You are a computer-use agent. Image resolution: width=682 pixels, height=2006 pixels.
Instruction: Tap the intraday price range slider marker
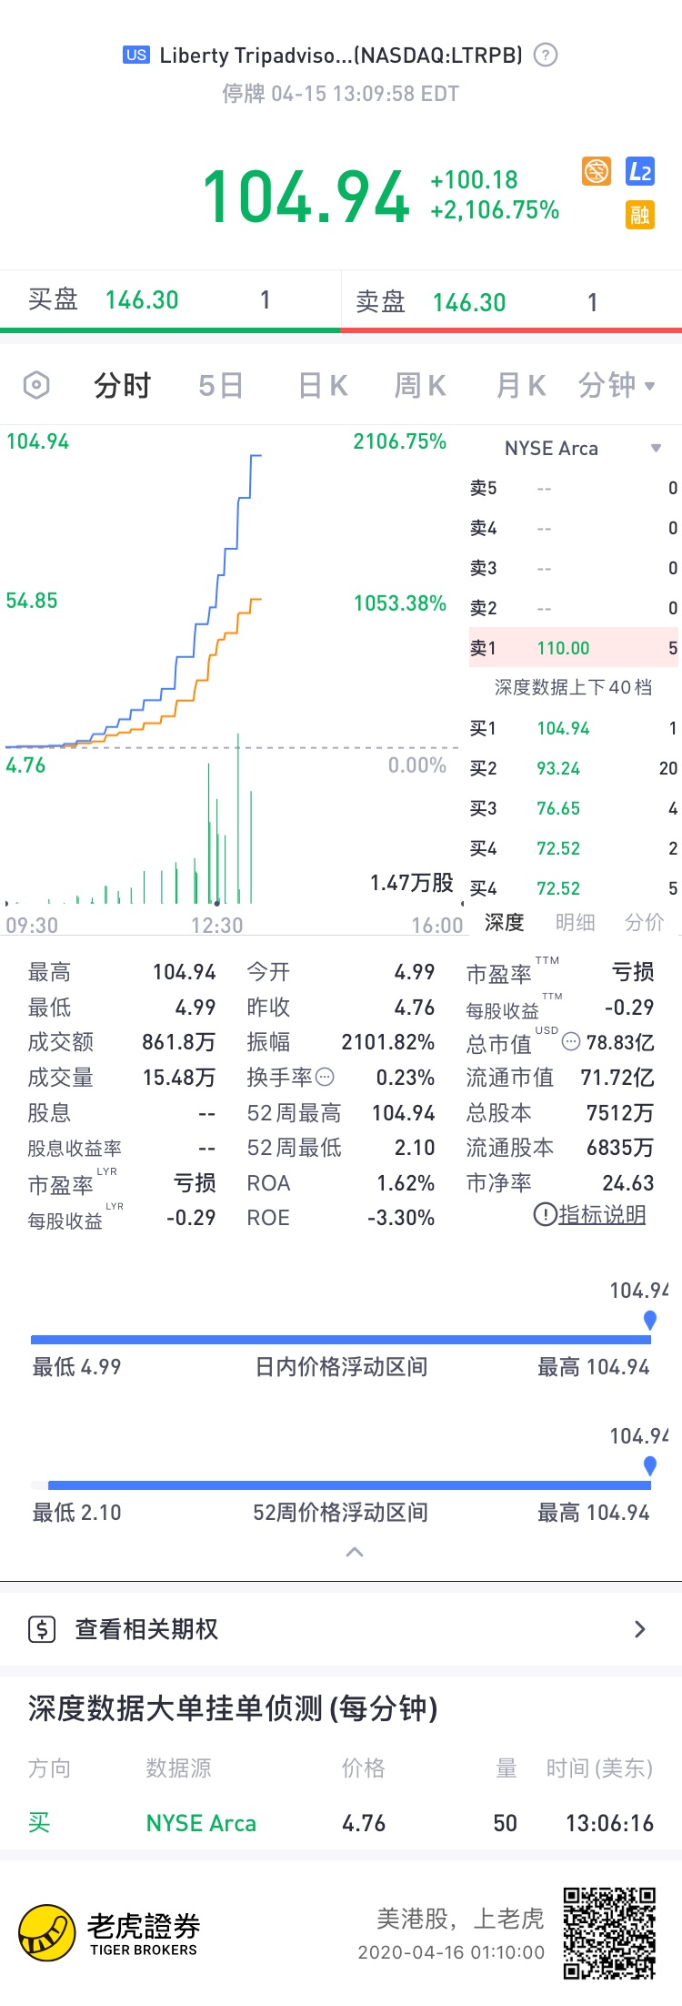[650, 1320]
